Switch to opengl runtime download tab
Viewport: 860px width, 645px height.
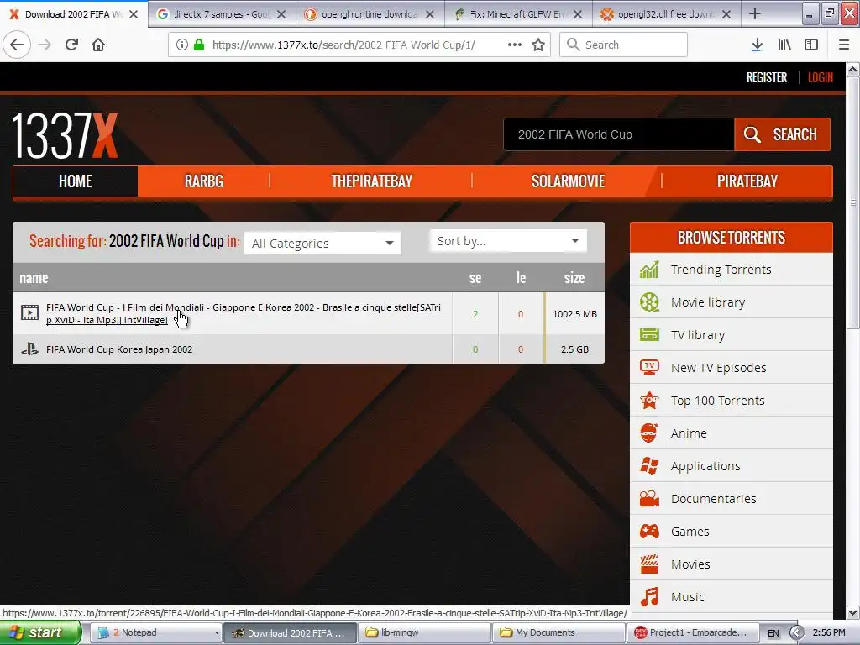click(x=370, y=14)
